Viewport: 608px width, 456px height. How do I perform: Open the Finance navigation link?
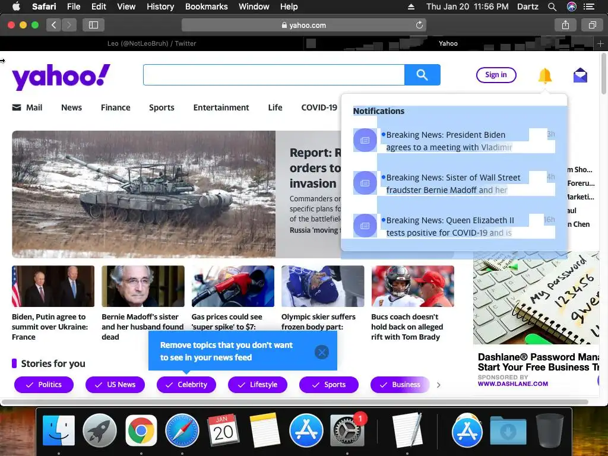116,107
